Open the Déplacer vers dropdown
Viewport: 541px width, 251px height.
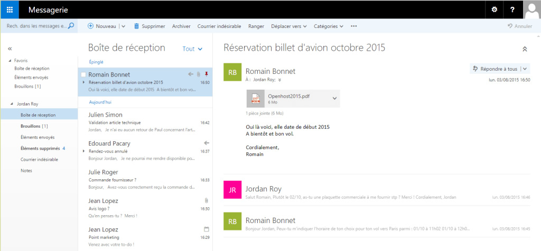coord(289,26)
